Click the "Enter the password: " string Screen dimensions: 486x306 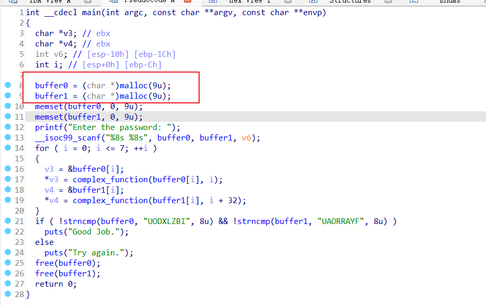tap(120, 127)
